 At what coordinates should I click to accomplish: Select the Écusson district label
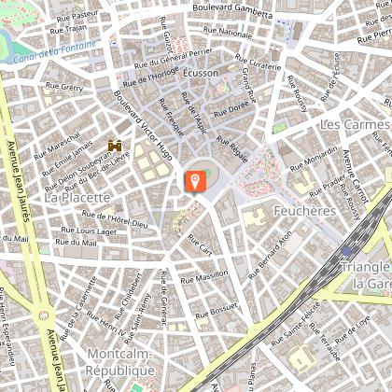[x=201, y=73]
